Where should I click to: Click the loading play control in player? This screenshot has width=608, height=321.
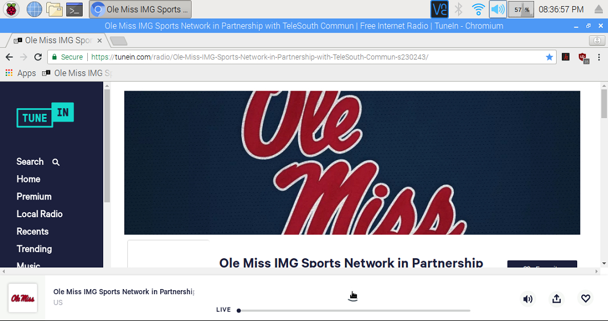click(353, 296)
